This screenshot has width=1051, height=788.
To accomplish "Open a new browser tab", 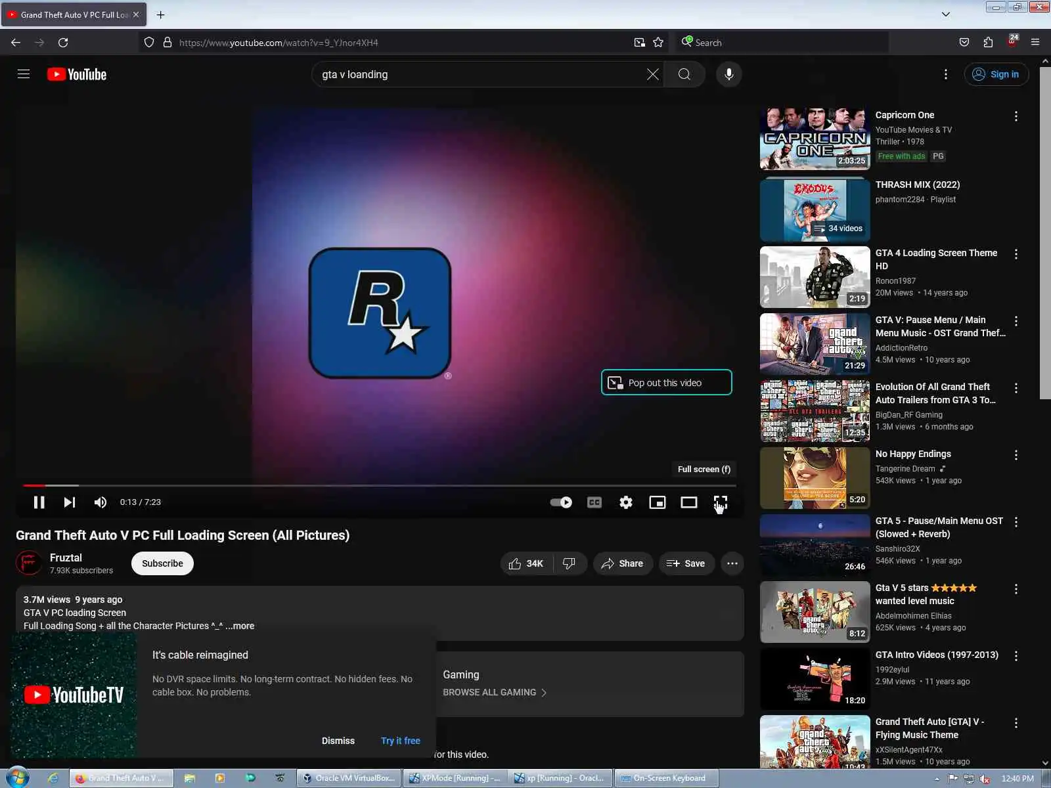I will 160,14.
